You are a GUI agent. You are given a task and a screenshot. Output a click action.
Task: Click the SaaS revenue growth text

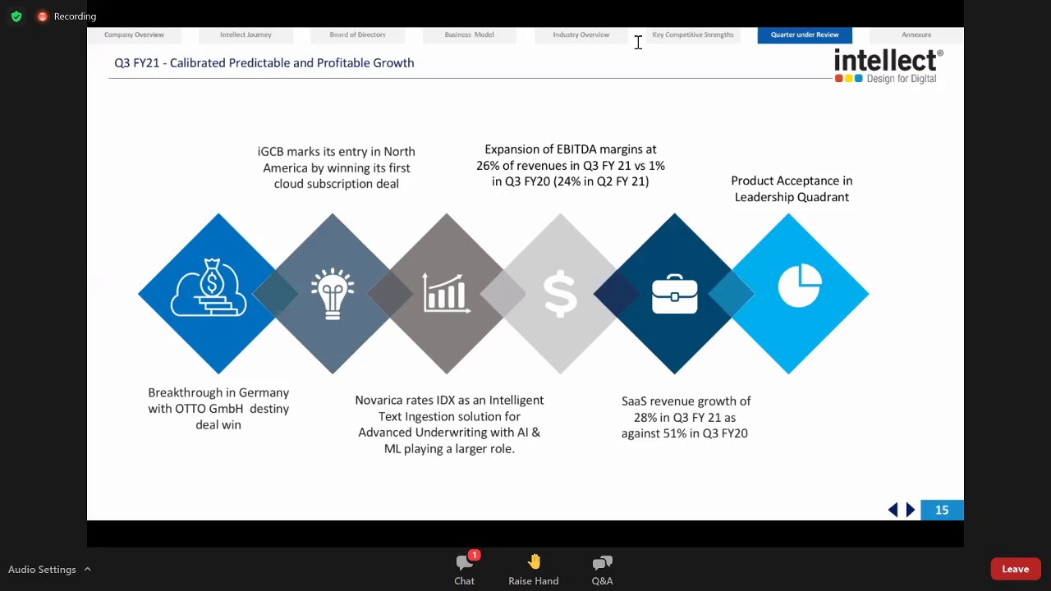pos(686,417)
